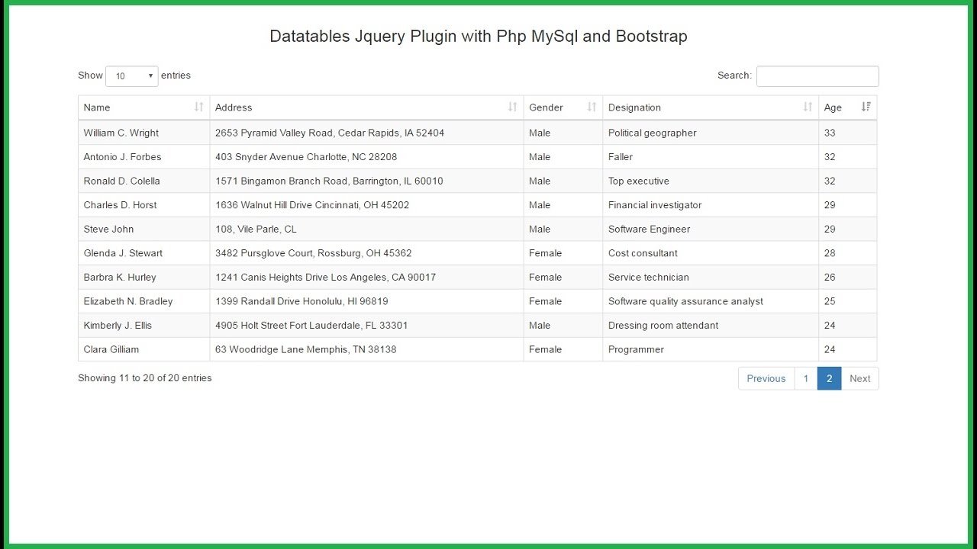Click the Designation column sort icon
The height and width of the screenshot is (549, 977).
point(808,108)
